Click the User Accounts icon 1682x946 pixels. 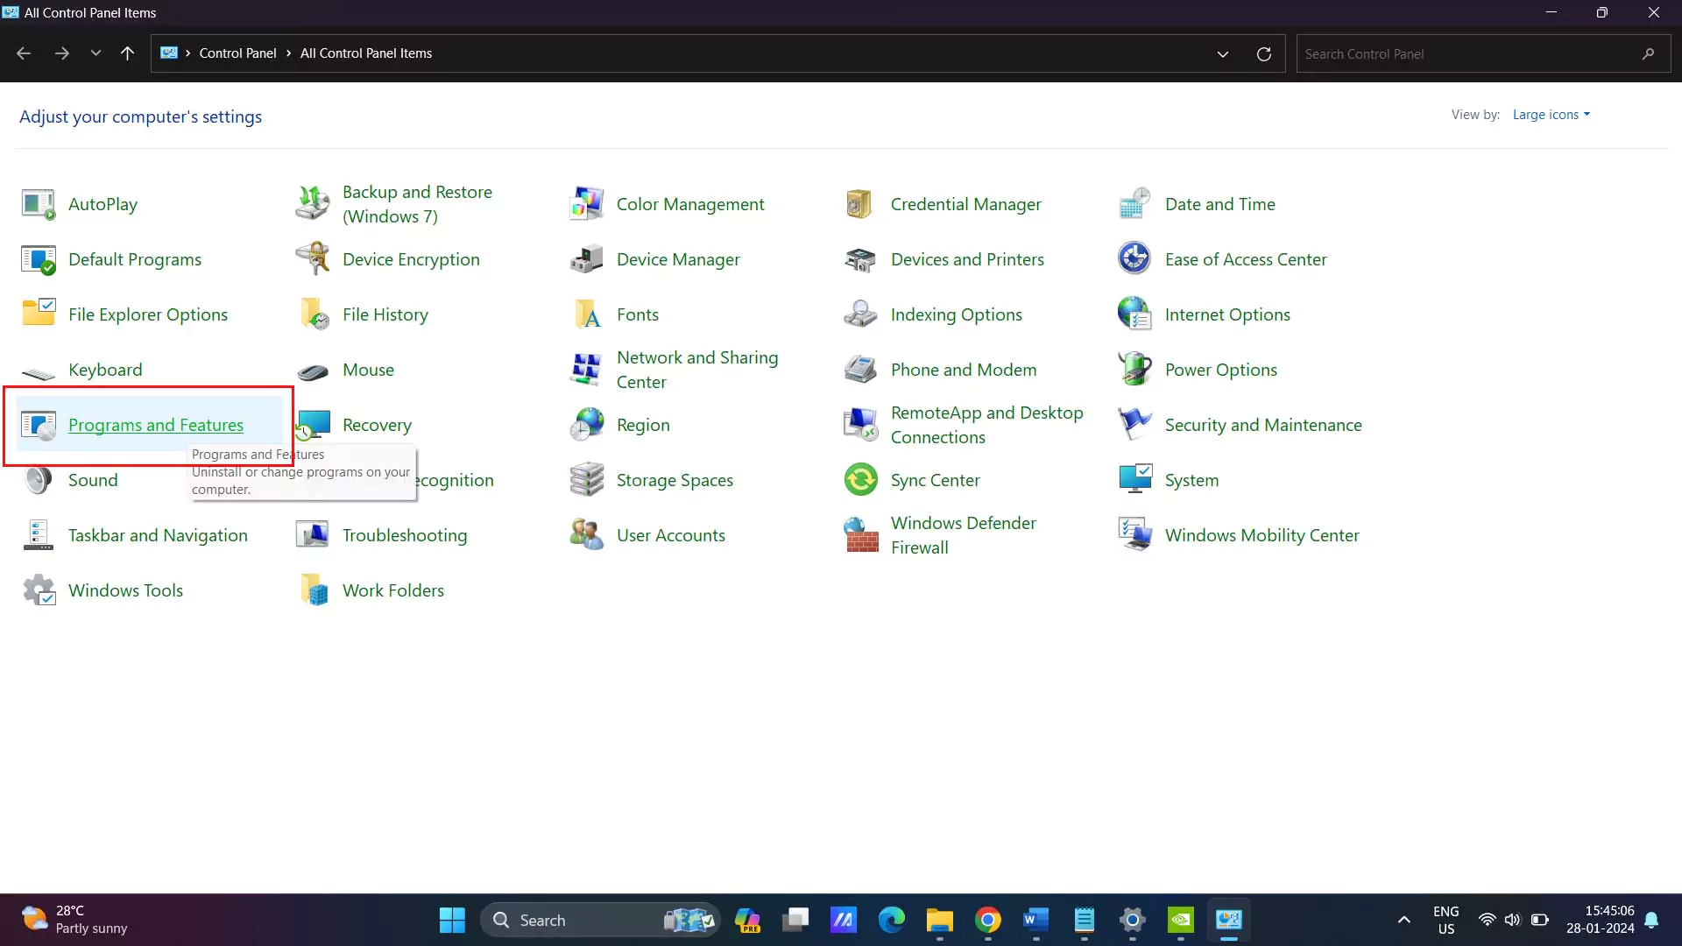(586, 535)
